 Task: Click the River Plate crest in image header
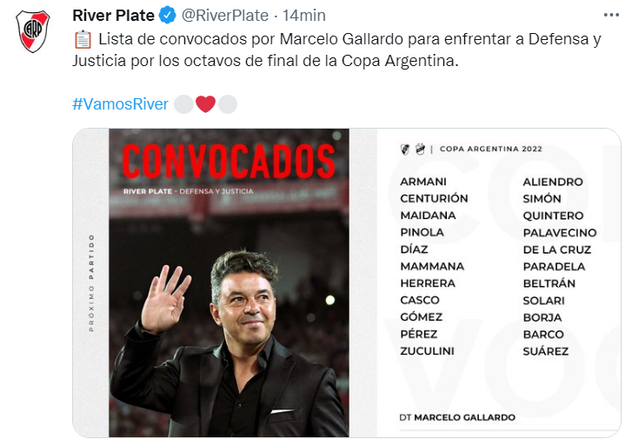click(x=405, y=150)
